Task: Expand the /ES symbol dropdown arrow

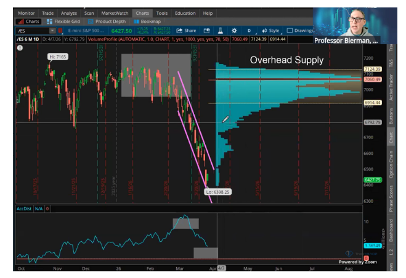Action: click(x=52, y=30)
